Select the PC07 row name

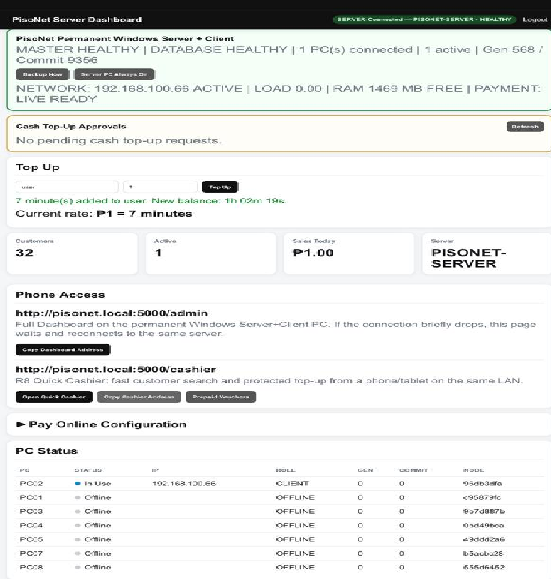click(31, 553)
